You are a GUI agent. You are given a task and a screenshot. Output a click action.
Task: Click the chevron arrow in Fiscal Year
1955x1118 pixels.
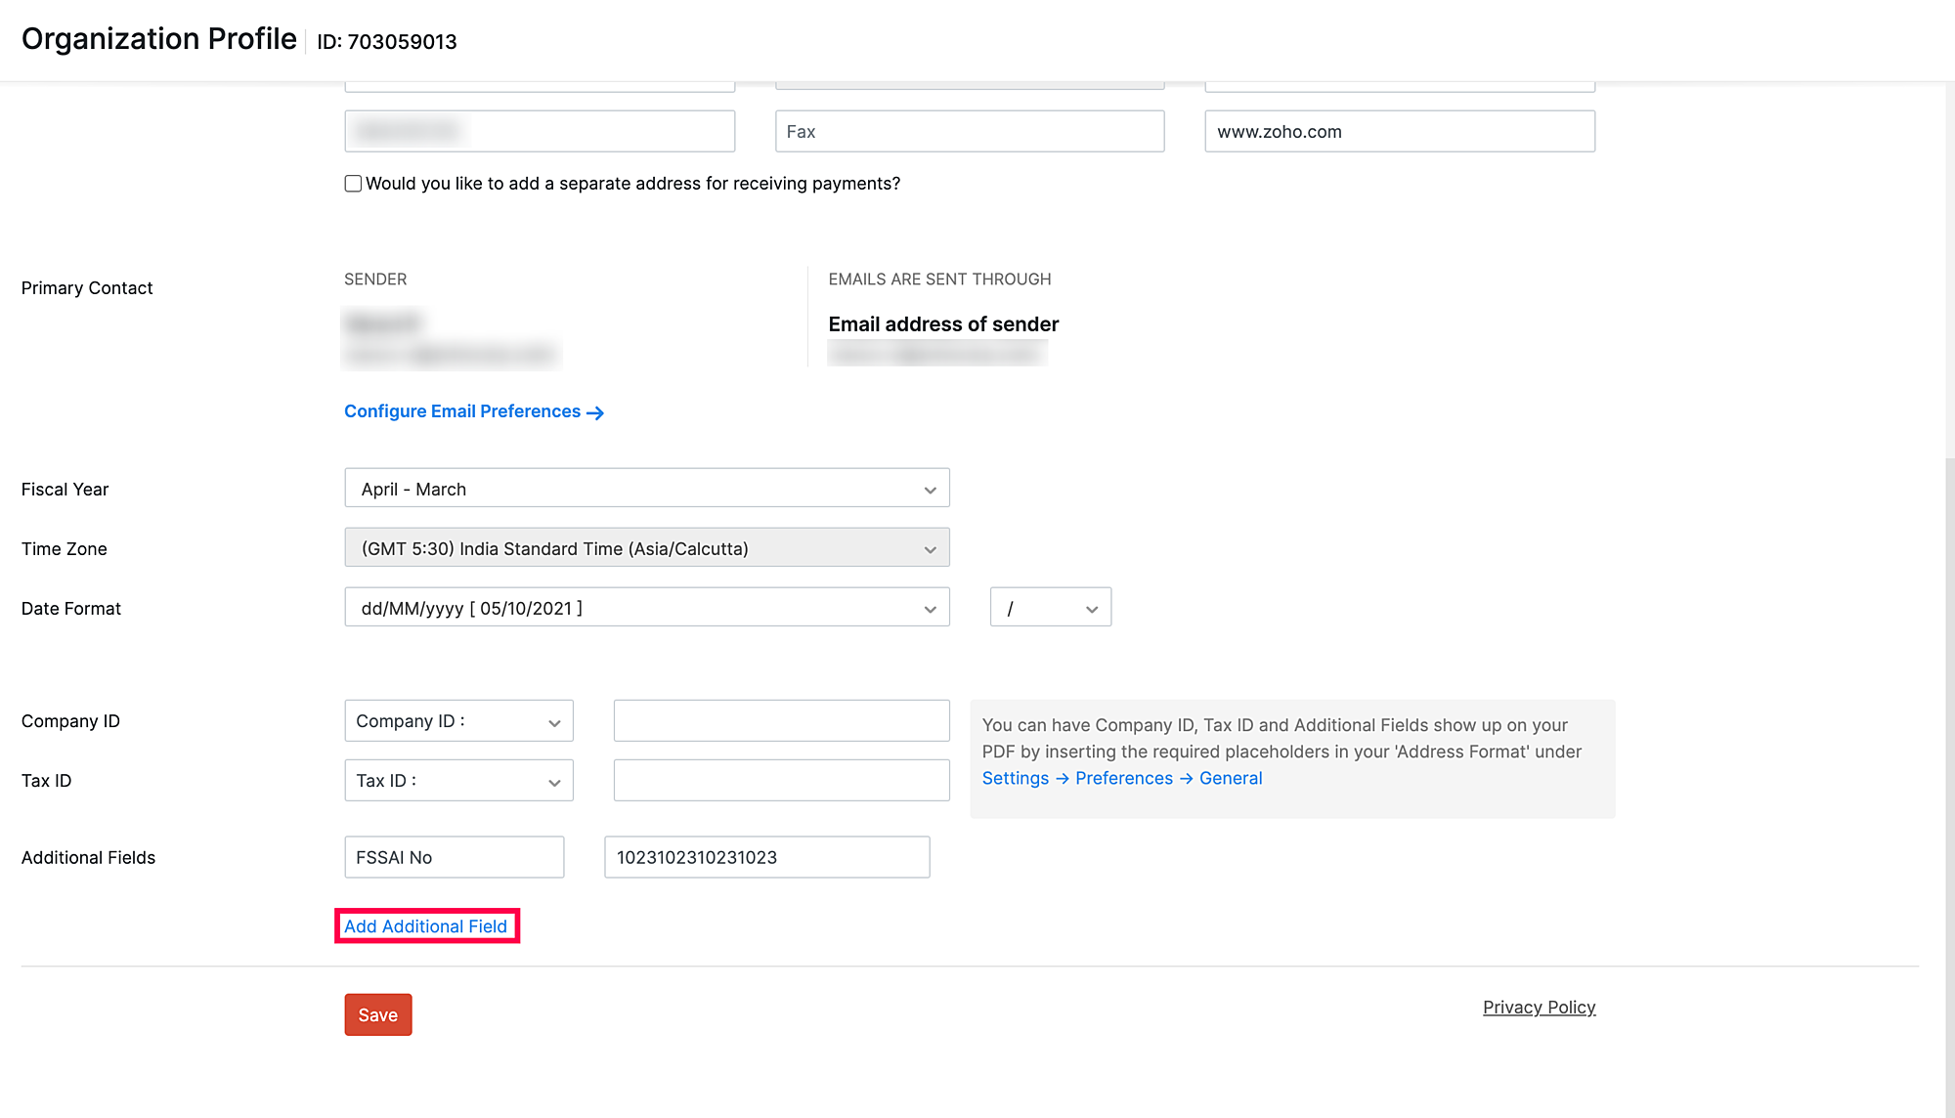click(x=930, y=491)
